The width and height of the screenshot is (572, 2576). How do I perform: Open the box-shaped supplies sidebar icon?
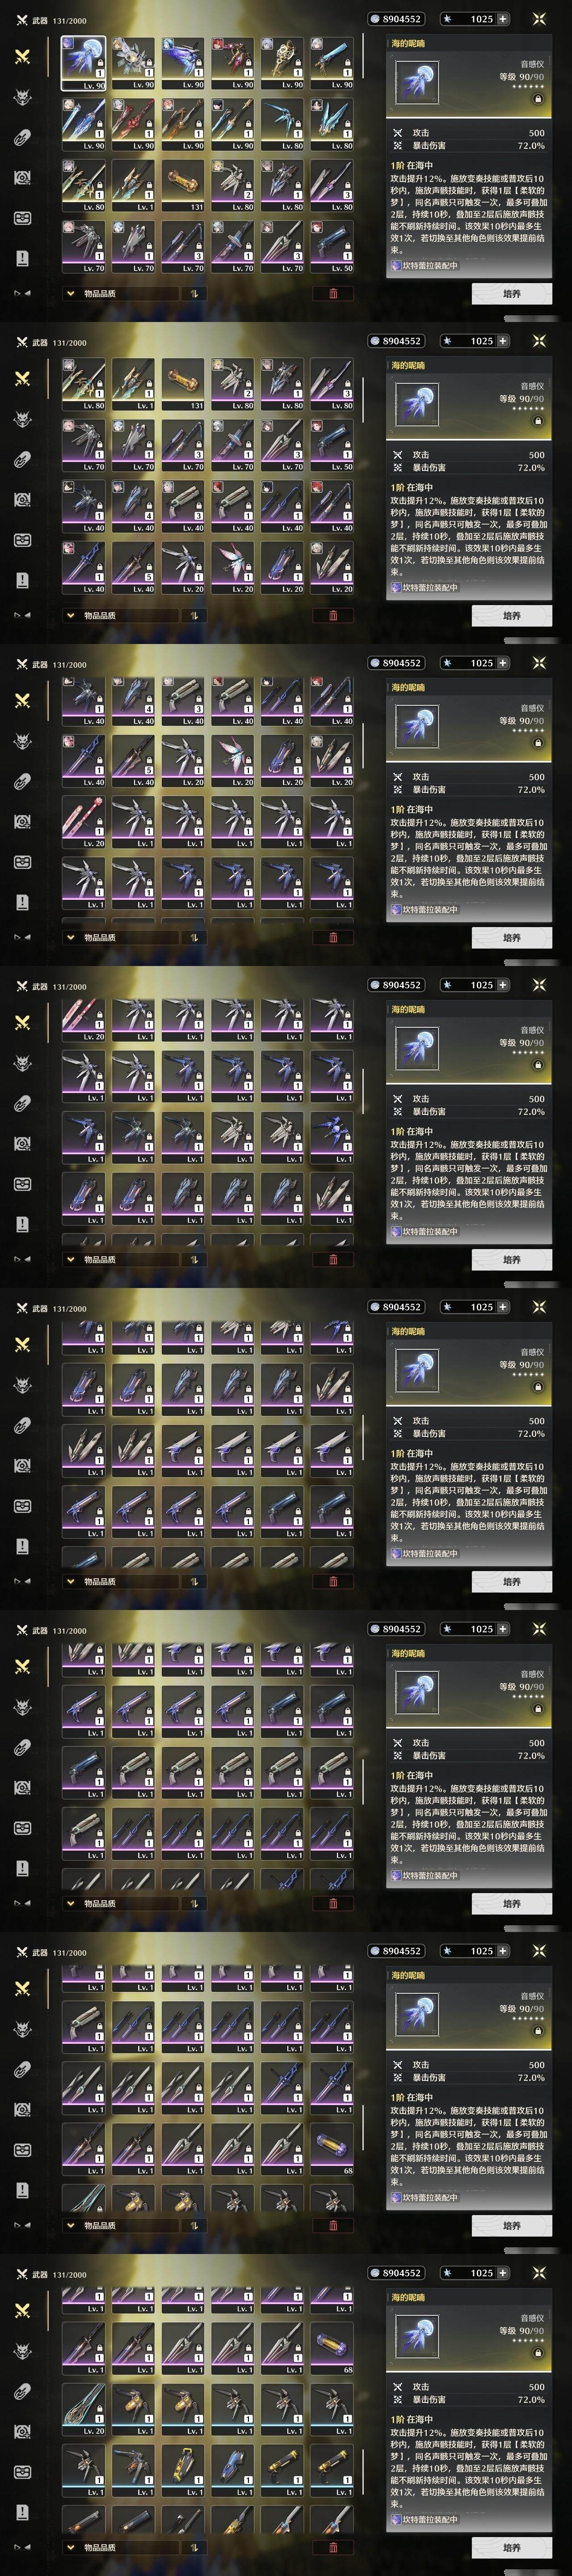(22, 218)
